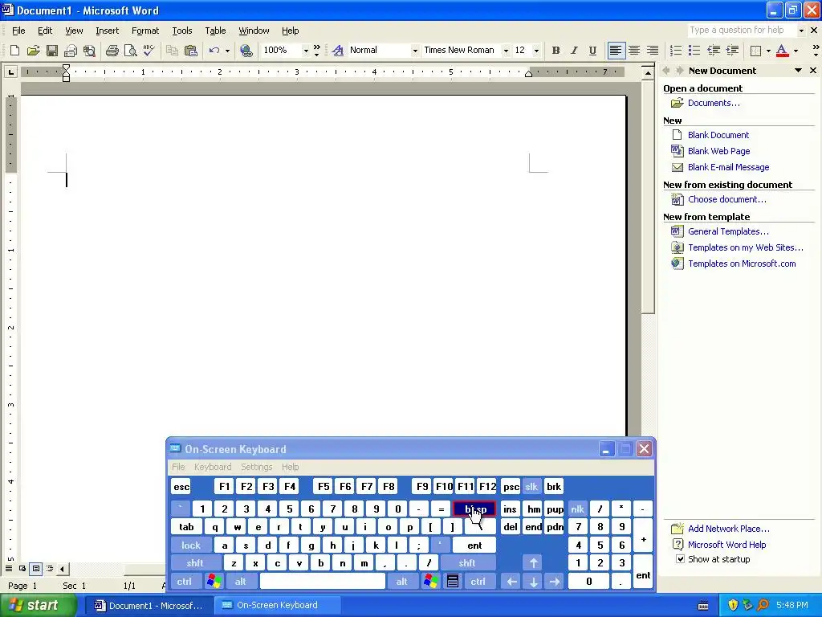
Task: Switch to Print Layout view button
Action: click(x=35, y=569)
